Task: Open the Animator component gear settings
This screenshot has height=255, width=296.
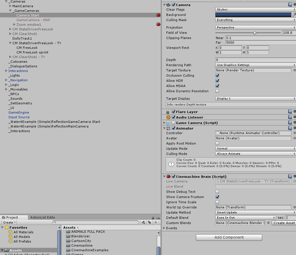Action: (x=295, y=128)
